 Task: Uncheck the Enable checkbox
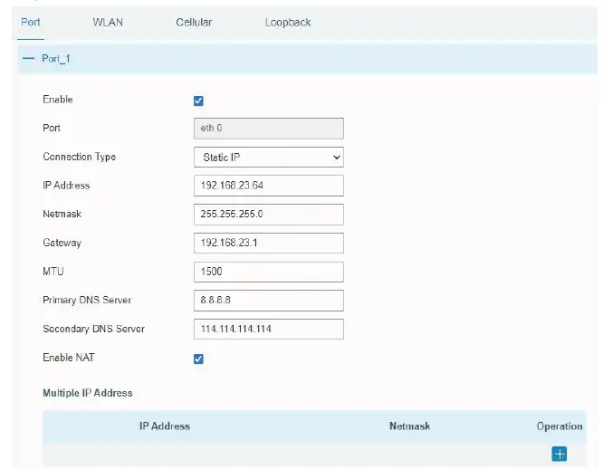coord(198,100)
